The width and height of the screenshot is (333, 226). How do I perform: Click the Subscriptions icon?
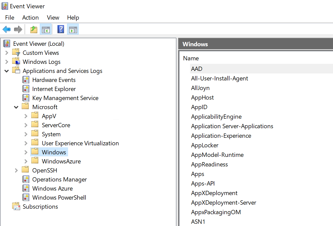(16, 206)
